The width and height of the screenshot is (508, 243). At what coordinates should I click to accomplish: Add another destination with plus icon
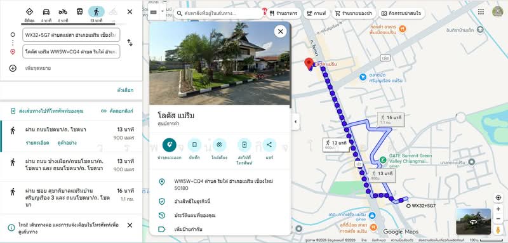(13, 69)
